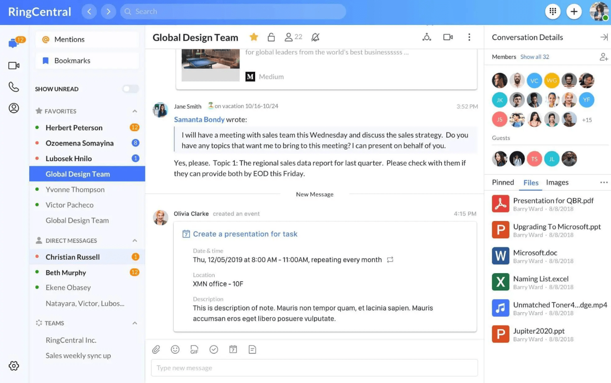Collapse the Direct Messages section
The height and width of the screenshot is (383, 611).
point(134,240)
